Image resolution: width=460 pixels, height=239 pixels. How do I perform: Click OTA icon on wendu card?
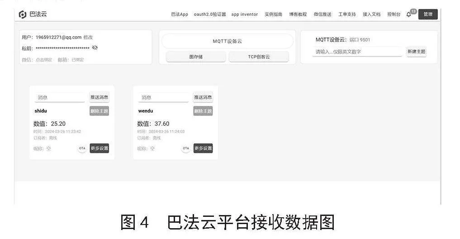tap(186, 148)
